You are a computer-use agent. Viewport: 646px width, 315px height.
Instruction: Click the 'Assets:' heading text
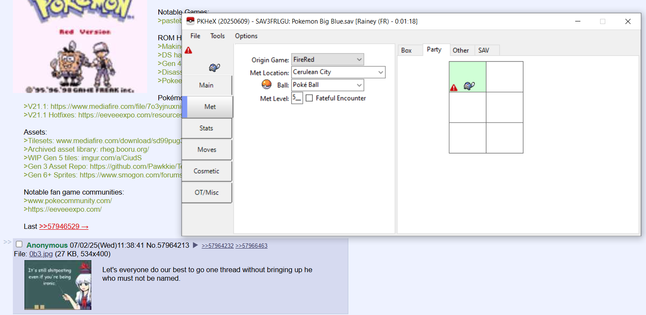pyautogui.click(x=35, y=132)
